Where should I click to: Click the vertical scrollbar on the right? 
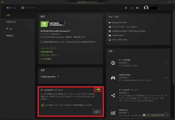pos(173,48)
